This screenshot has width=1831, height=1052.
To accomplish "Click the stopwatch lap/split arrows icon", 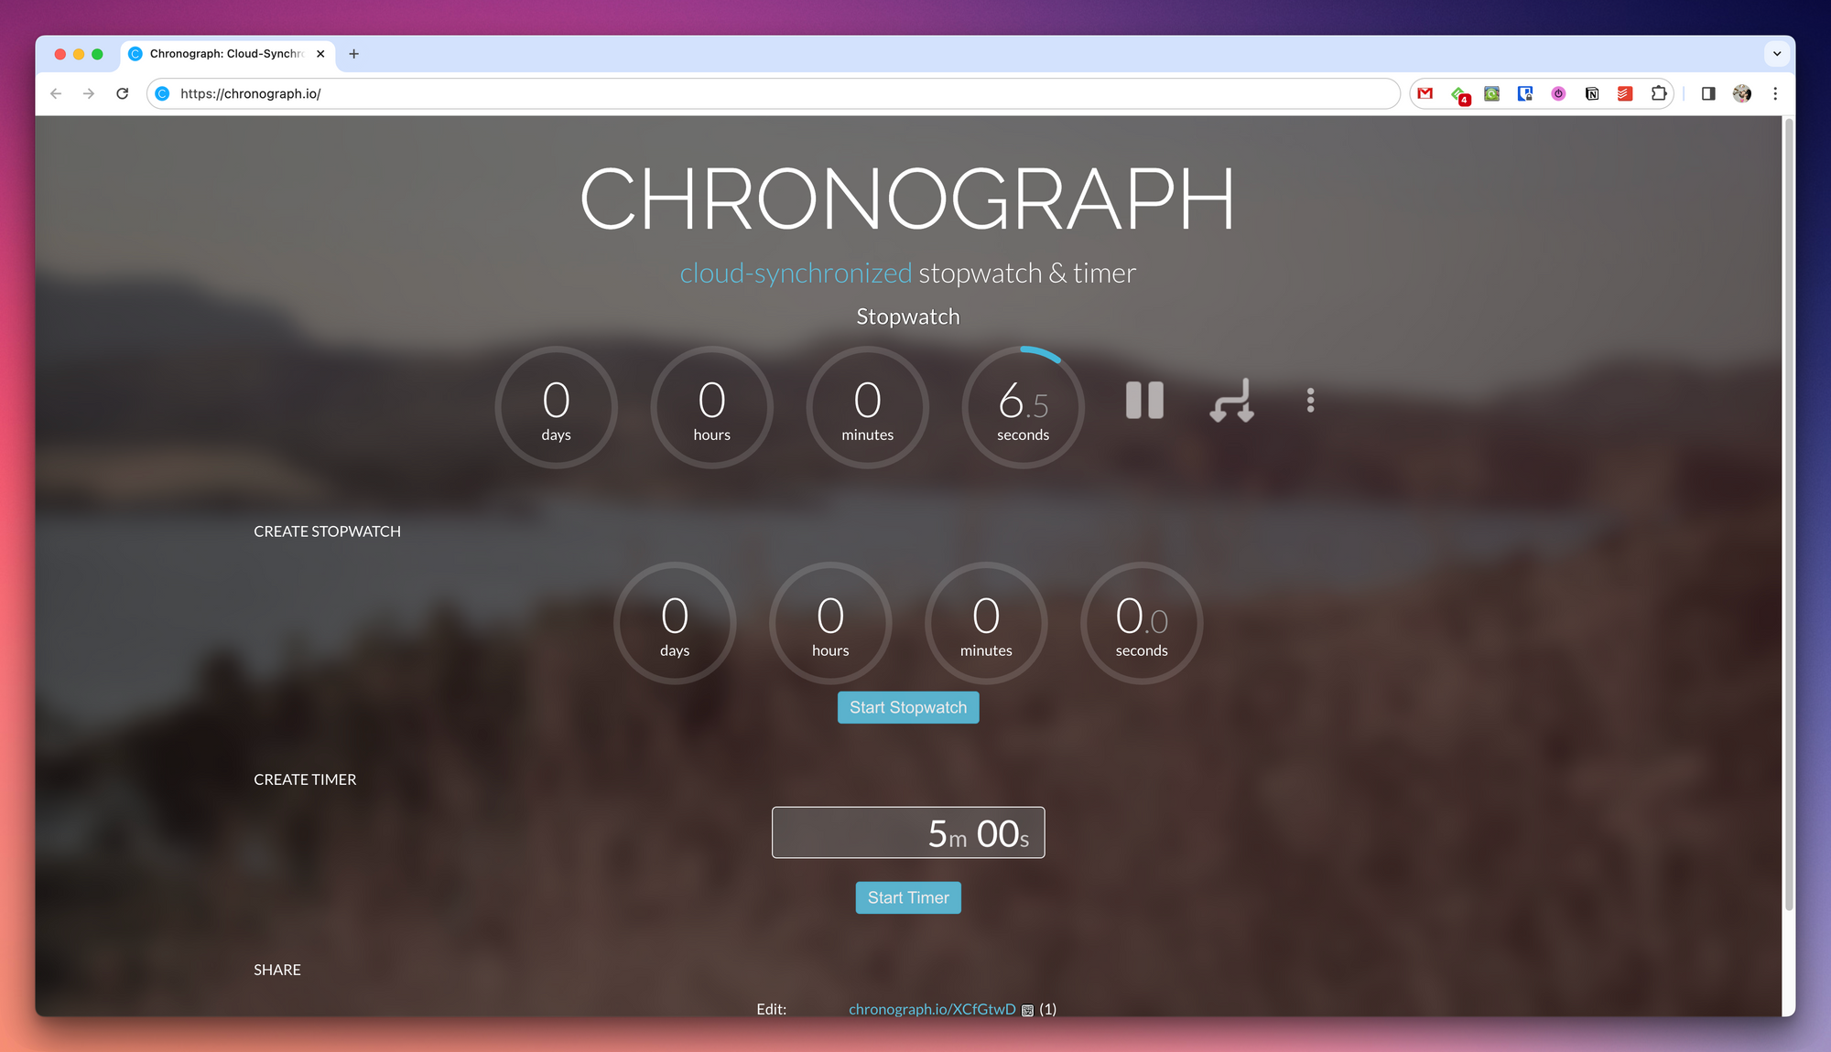I will pos(1231,401).
